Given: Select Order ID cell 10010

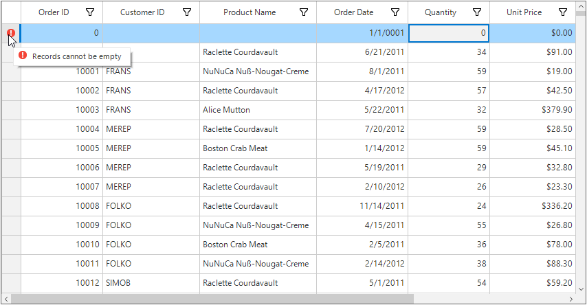Looking at the screenshot, I should (62, 245).
